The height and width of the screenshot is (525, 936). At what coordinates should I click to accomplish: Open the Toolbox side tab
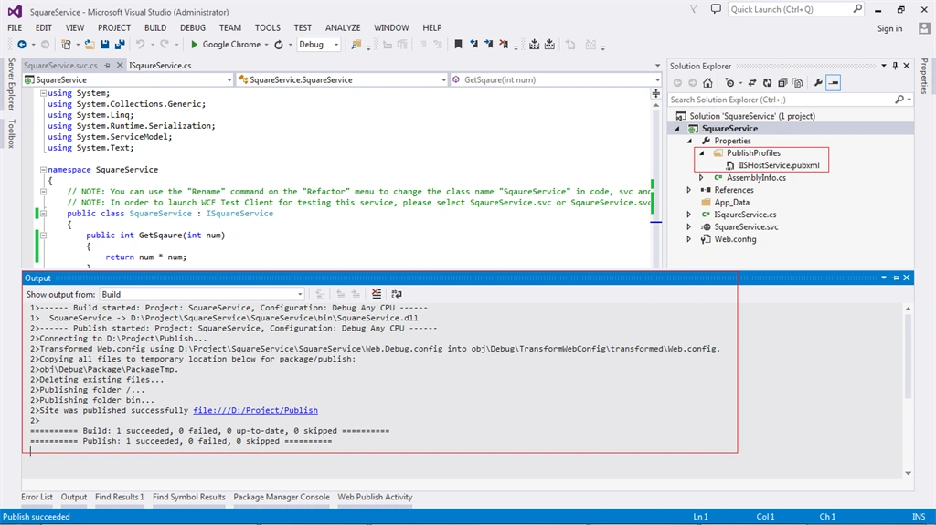pyautogui.click(x=11, y=133)
